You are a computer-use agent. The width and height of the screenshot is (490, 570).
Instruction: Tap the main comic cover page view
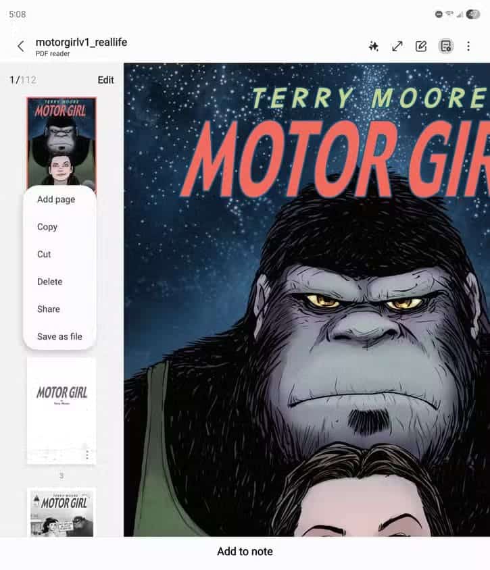(307, 300)
